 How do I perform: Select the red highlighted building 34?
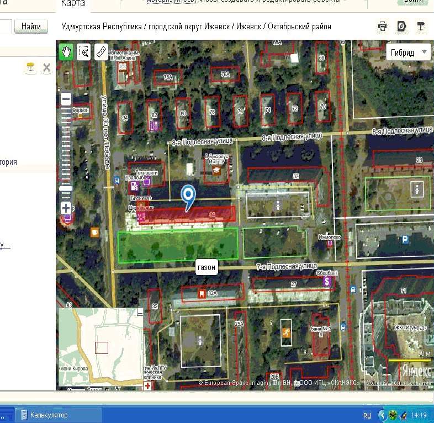coord(186,215)
